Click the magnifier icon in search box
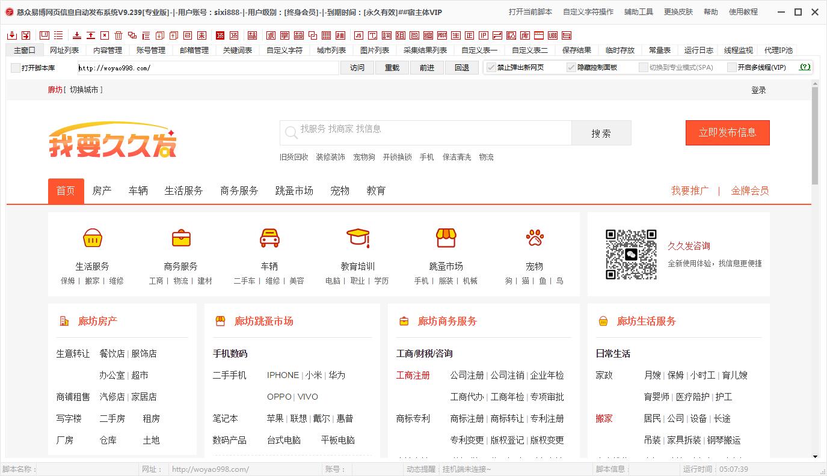Image resolution: width=827 pixels, height=476 pixels. click(291, 132)
